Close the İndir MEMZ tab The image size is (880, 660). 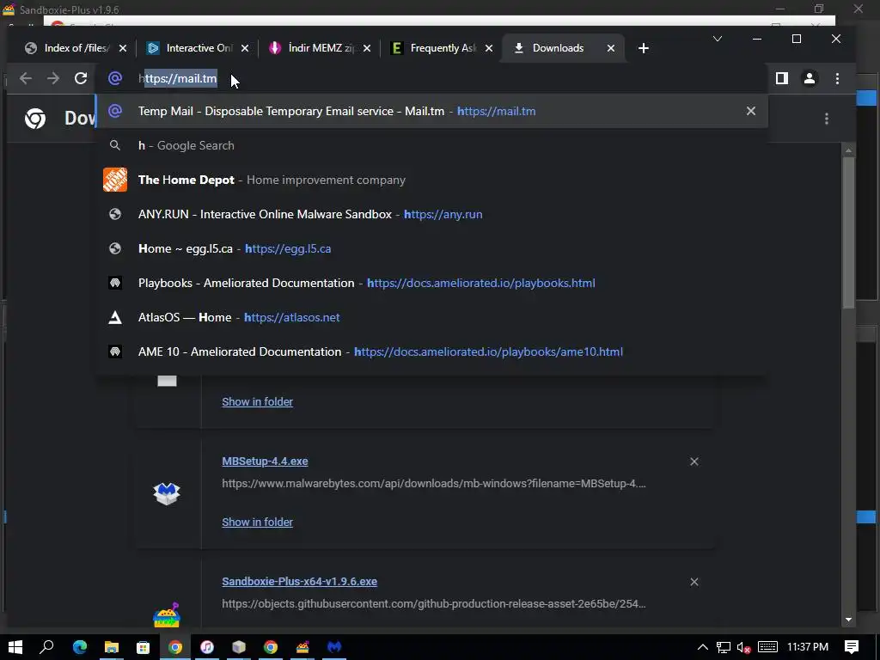pyautogui.click(x=366, y=48)
